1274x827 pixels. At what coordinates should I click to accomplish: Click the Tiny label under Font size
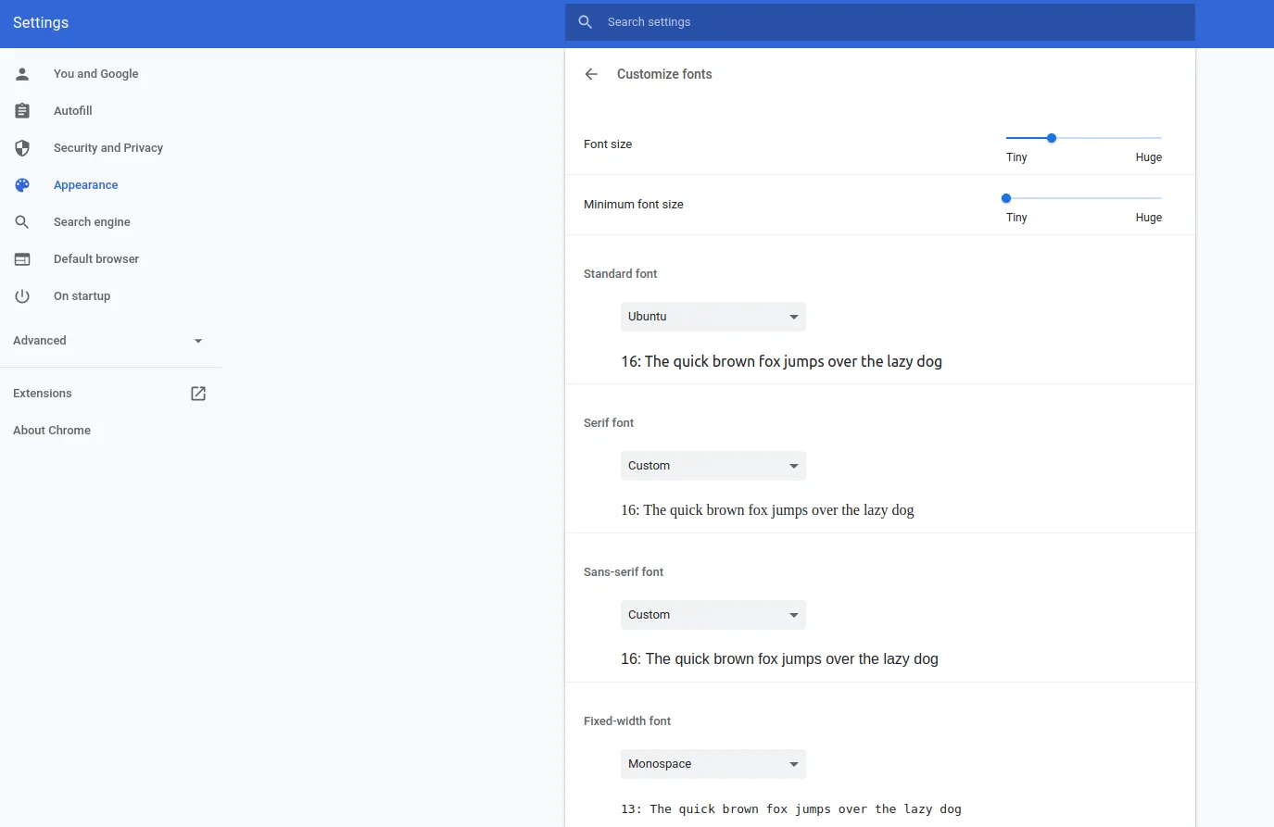tap(1016, 157)
